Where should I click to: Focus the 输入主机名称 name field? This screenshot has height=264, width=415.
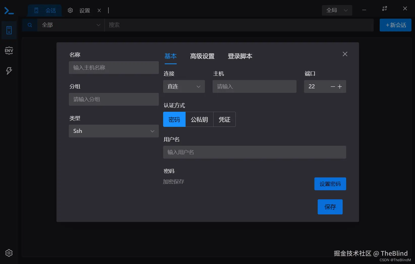tap(114, 68)
